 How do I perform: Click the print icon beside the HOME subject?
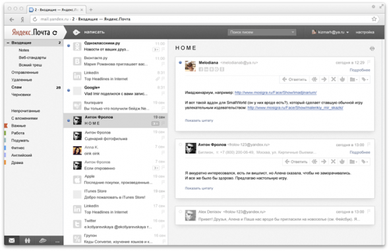coord(372,48)
